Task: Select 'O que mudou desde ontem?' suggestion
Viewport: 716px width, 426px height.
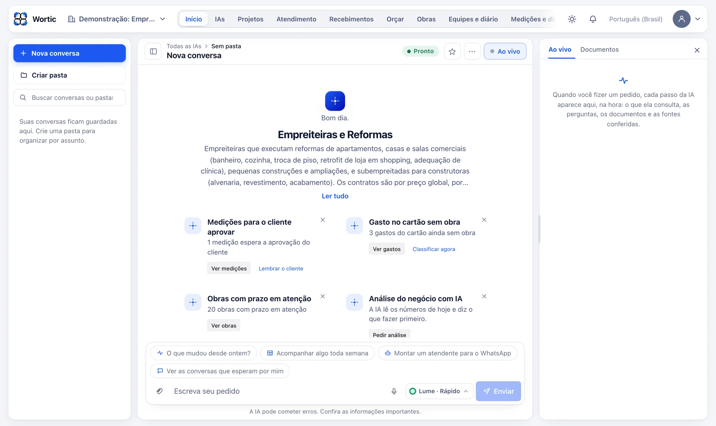Action: [203, 353]
